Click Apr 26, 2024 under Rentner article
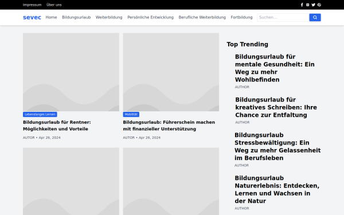This screenshot has height=215, width=344. 49,138
